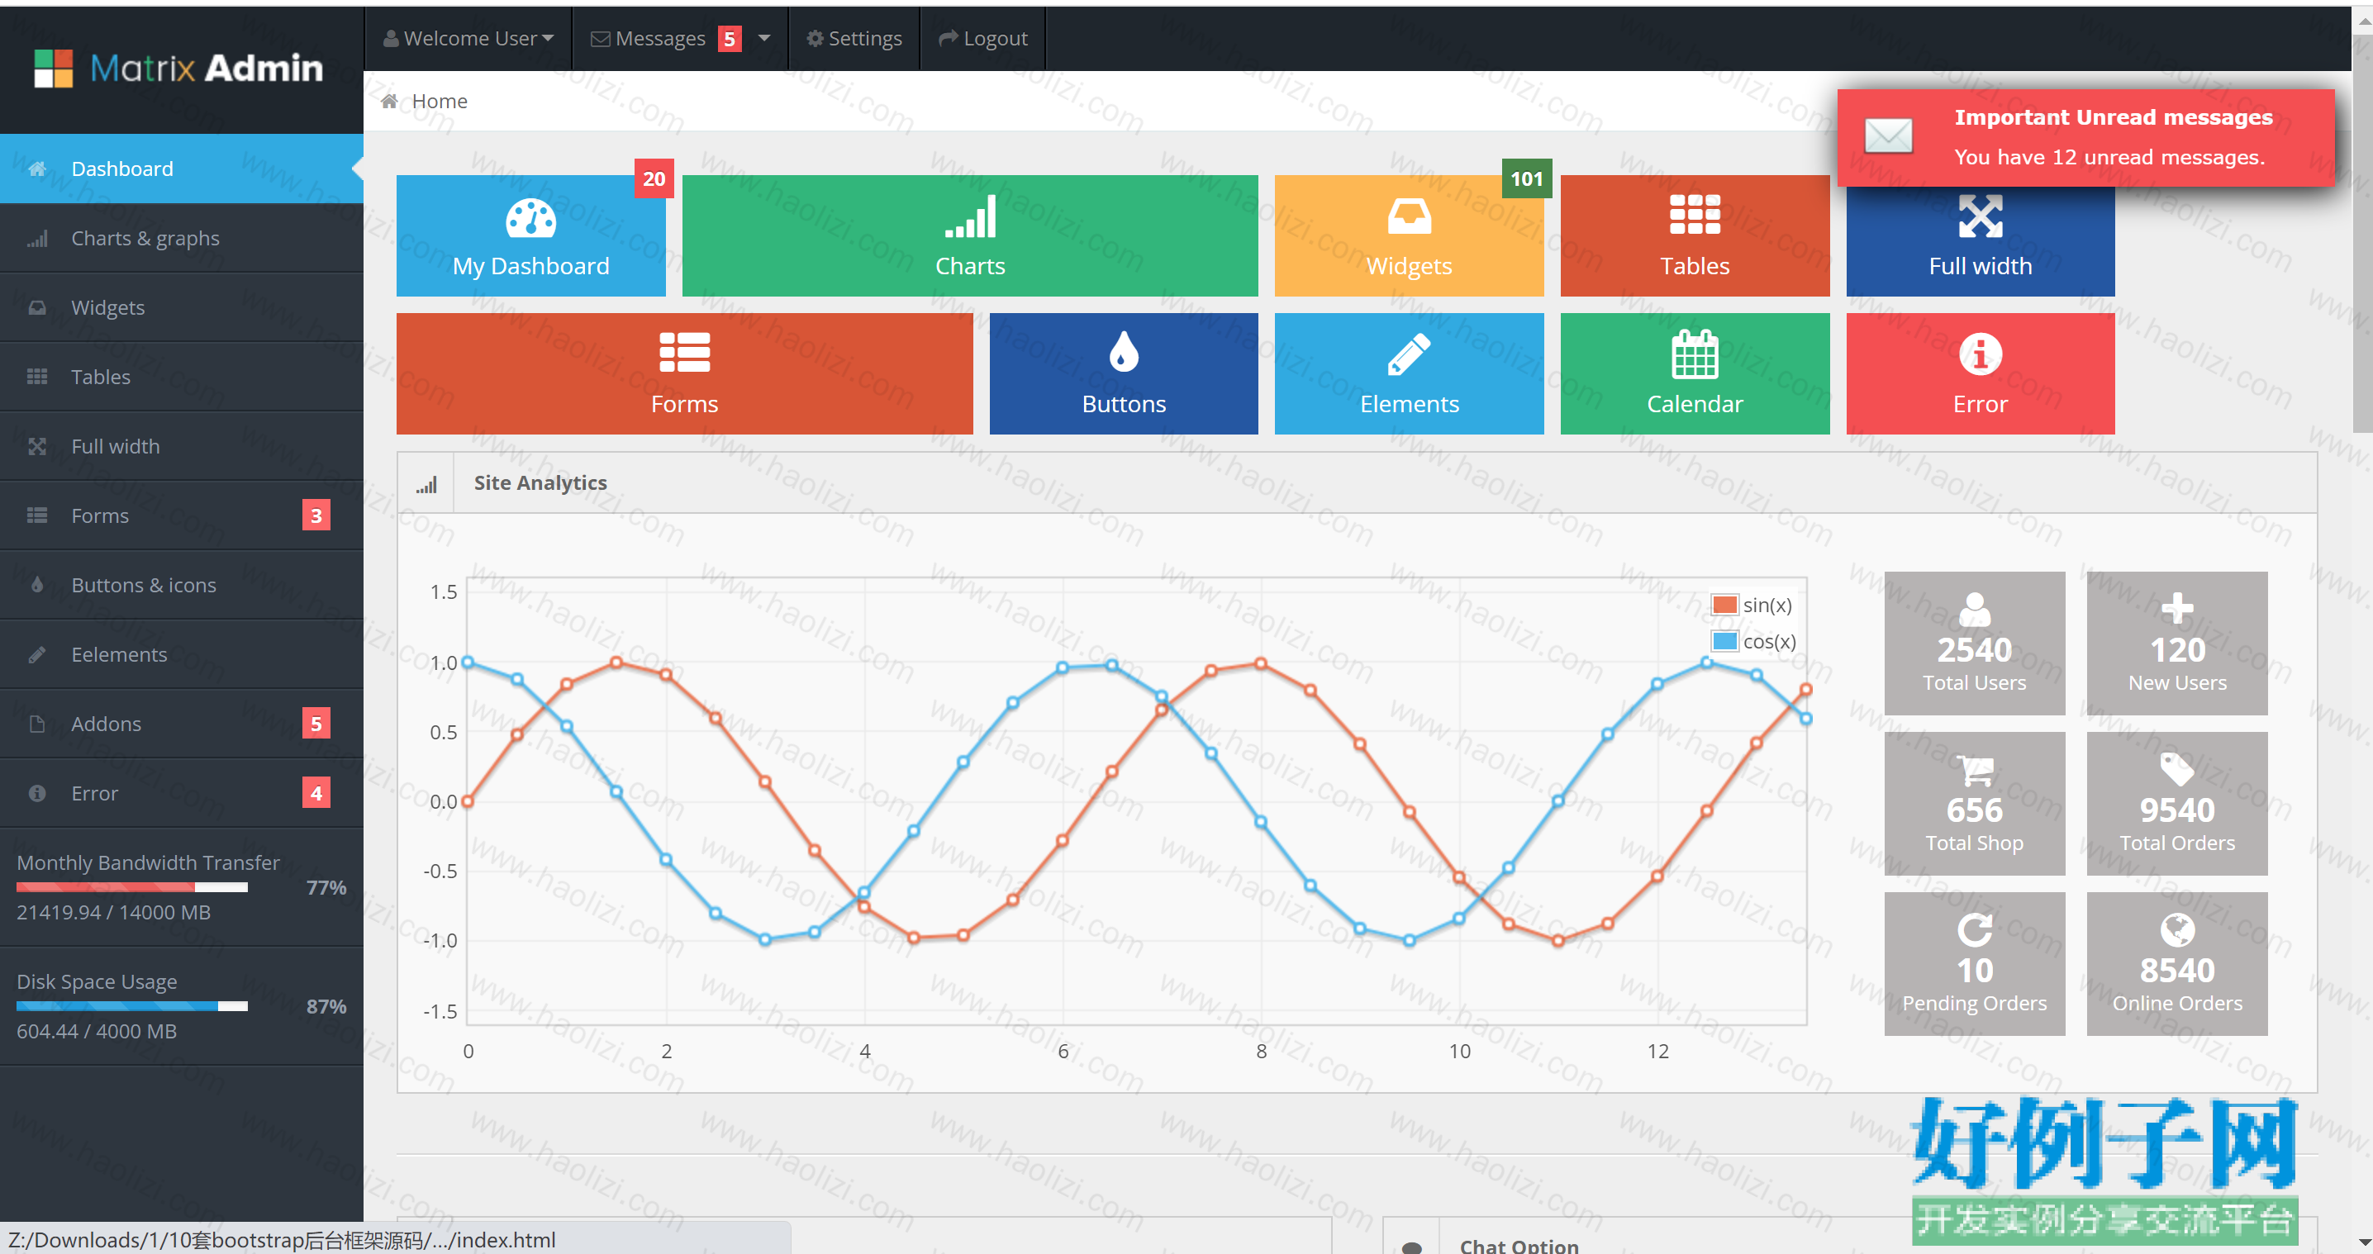Expand the Messages dropdown caret

coord(764,39)
